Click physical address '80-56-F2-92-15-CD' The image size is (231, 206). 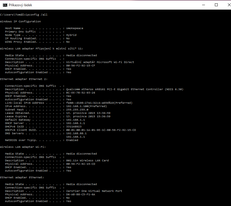pyautogui.click(x=81, y=164)
